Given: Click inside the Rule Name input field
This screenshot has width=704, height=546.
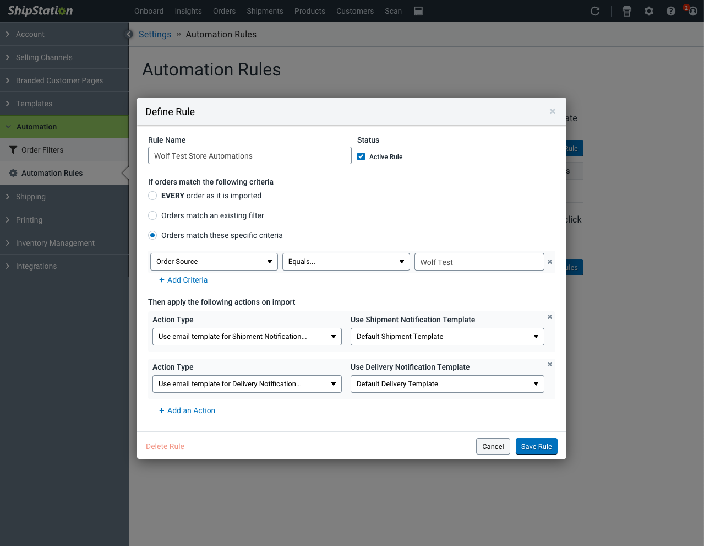Looking at the screenshot, I should pos(249,155).
